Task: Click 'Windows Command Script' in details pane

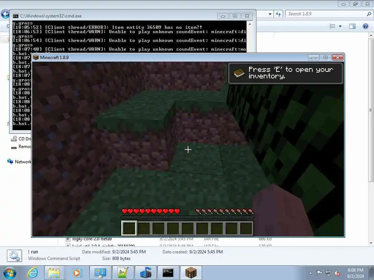Action: pos(54,258)
